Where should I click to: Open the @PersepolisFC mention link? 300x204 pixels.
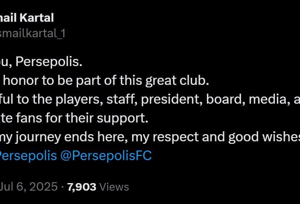106,156
